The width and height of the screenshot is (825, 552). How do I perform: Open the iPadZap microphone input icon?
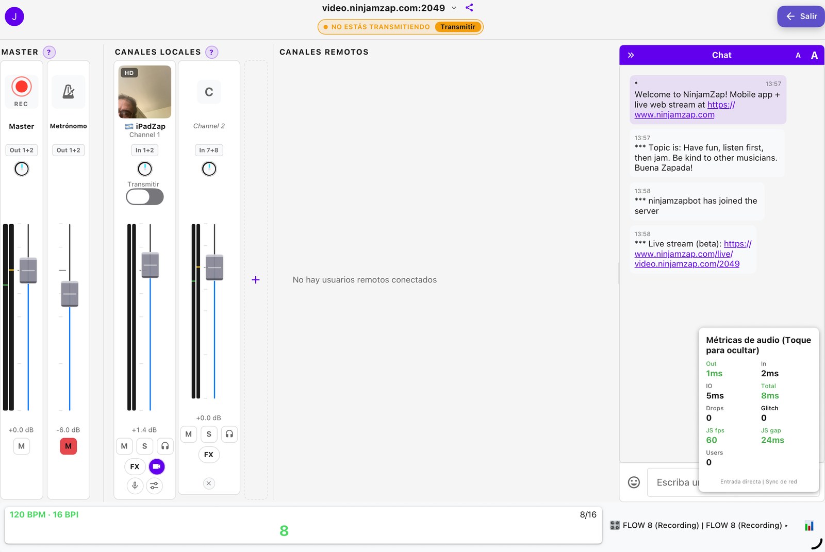135,486
